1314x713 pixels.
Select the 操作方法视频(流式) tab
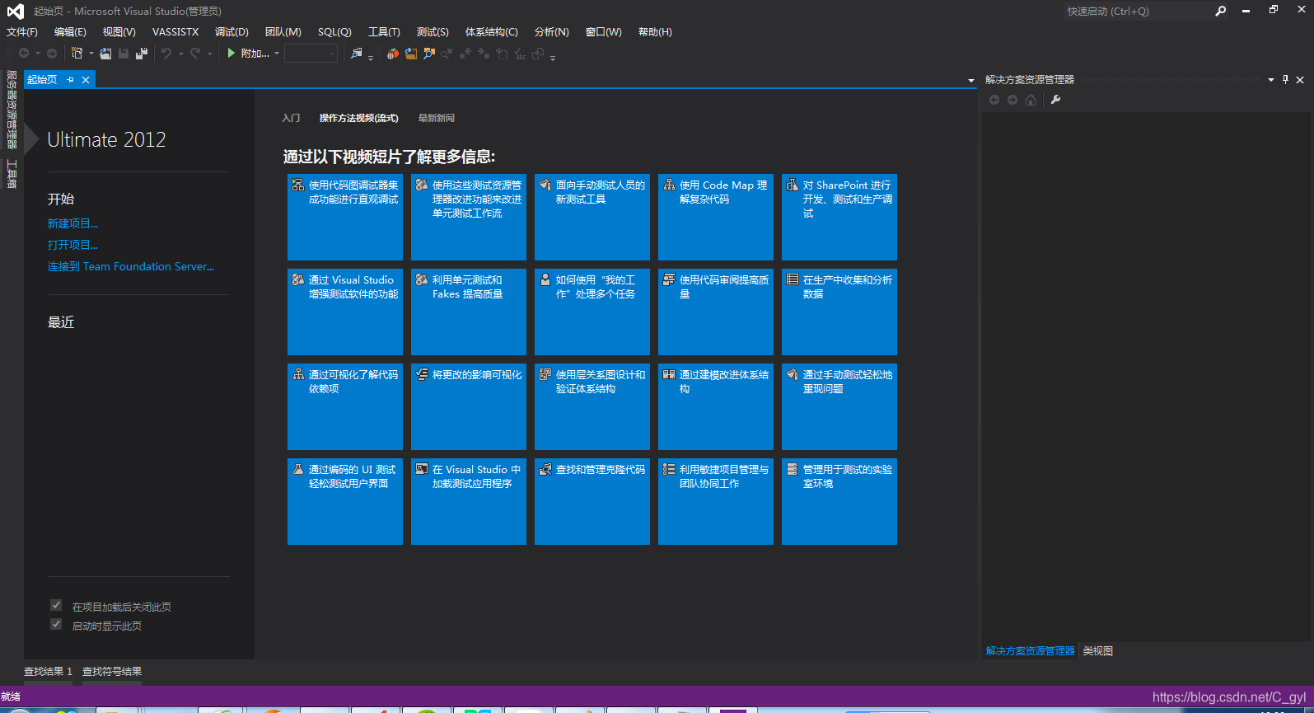pos(359,118)
